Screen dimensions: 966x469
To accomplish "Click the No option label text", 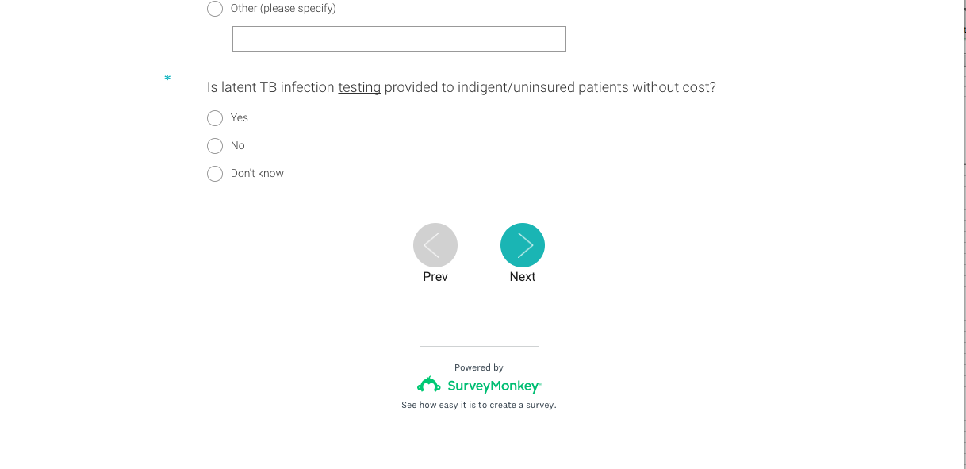I will [x=238, y=146].
